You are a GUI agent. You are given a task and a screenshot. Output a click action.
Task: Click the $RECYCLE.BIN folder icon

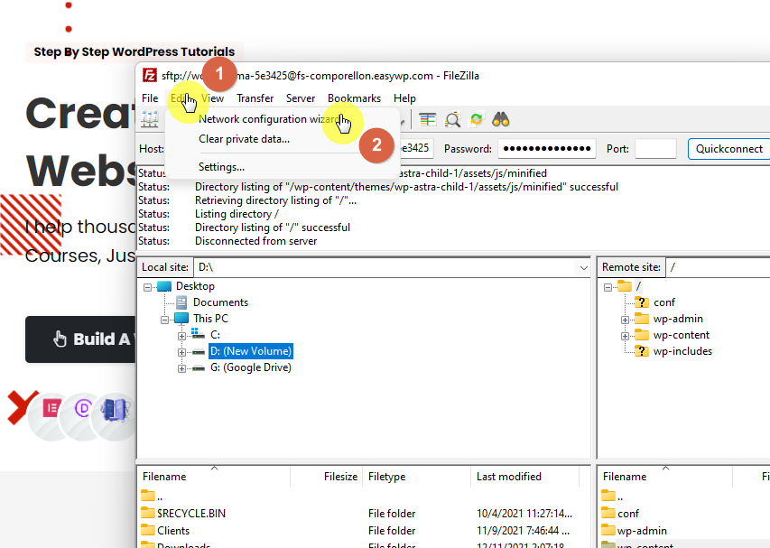[148, 513]
